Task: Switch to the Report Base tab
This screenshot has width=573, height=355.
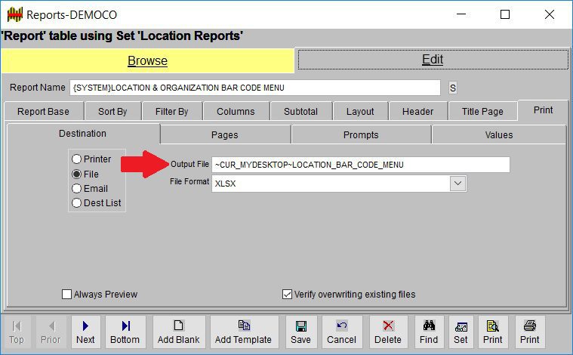Action: coord(44,112)
